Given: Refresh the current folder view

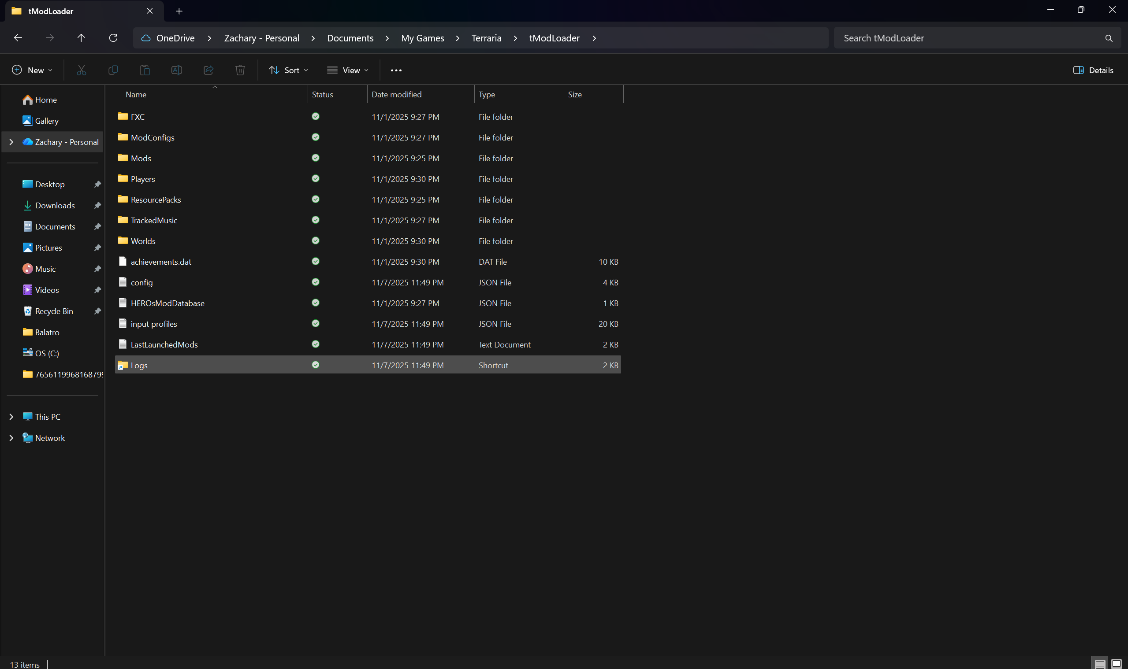Looking at the screenshot, I should (x=113, y=38).
